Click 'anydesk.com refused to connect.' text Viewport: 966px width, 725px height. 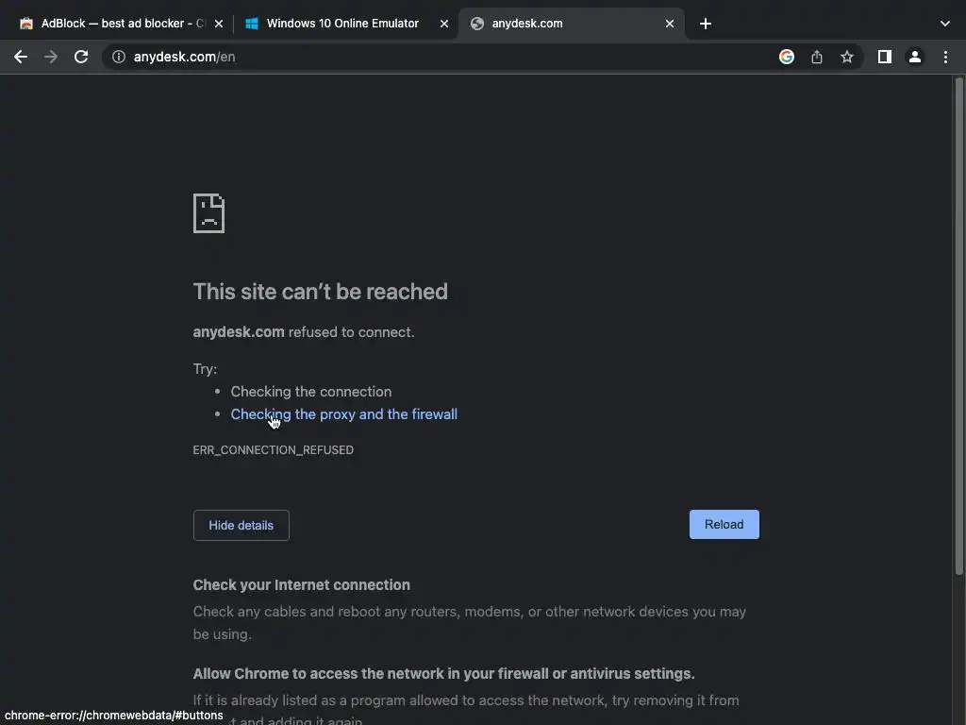(304, 332)
